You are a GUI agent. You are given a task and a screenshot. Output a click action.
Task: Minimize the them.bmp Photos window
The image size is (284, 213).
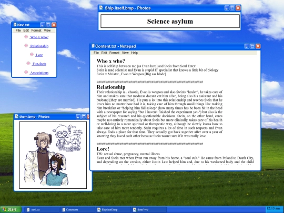(x=78, y=117)
